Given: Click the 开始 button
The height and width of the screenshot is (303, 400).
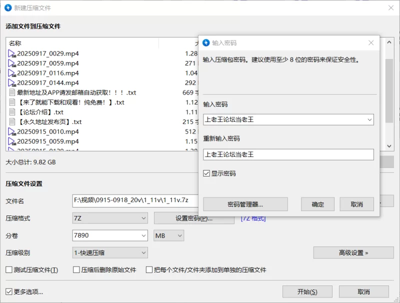Looking at the screenshot, I should [307, 292].
